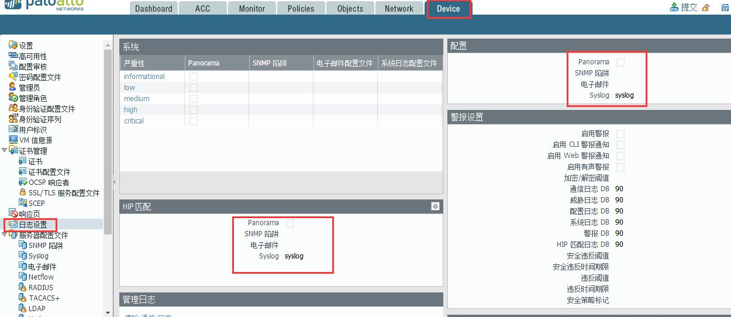This screenshot has width=731, height=317.
Task: Open the Objects tab
Action: tap(350, 9)
